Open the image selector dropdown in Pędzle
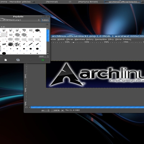Image resolution: width=144 pixels, height=144 pixels. pos(20,20)
